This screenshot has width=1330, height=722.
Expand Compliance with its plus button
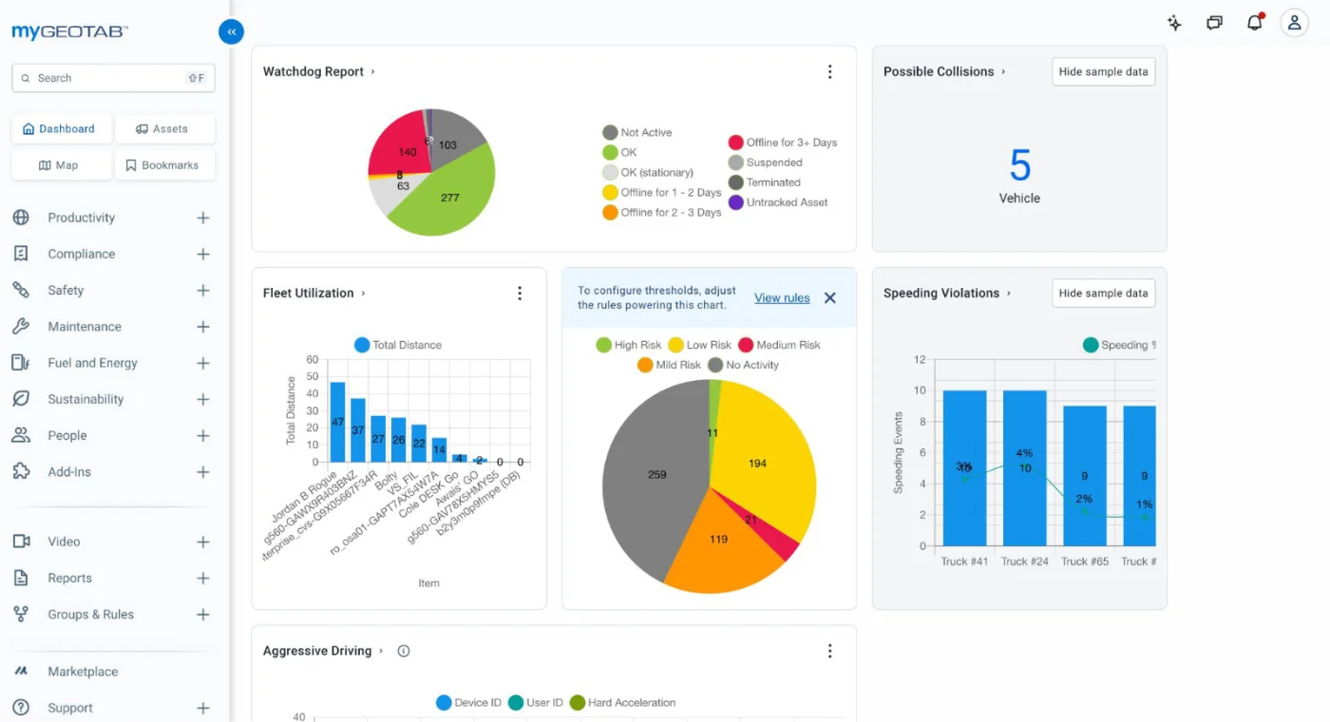202,254
